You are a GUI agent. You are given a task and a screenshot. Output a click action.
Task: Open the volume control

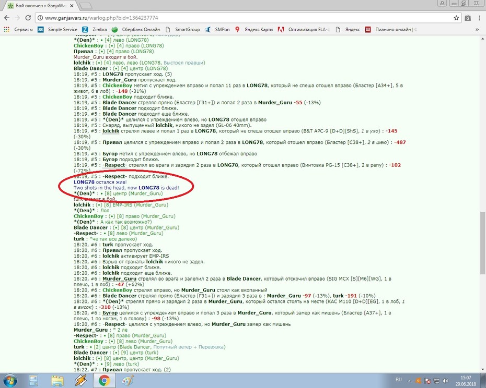tap(446, 381)
